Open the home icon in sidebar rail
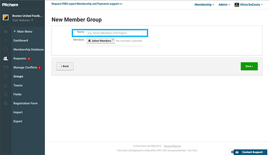The width and height of the screenshot is (269, 155). [5, 32]
